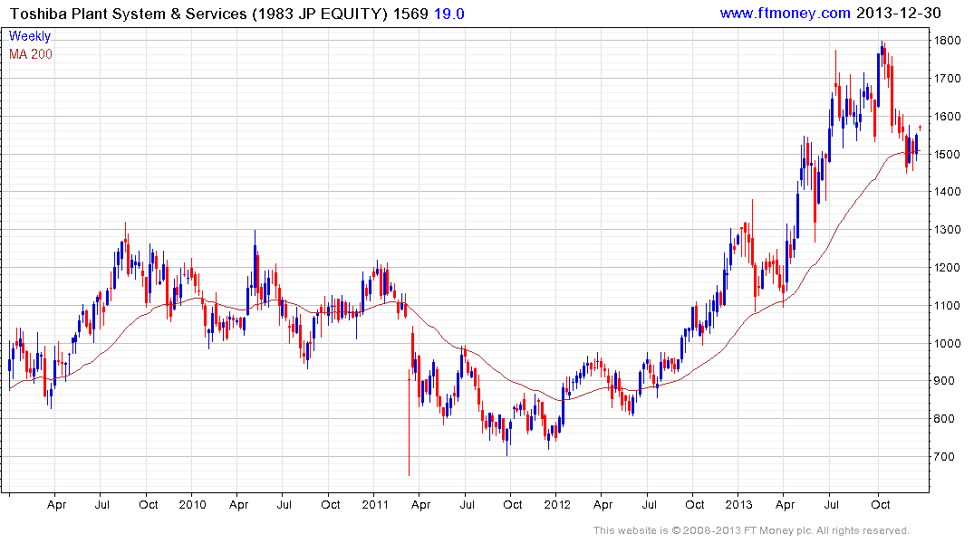This screenshot has height=543, width=974.
Task: Click the 2011 year label on time axis
Action: click(374, 504)
